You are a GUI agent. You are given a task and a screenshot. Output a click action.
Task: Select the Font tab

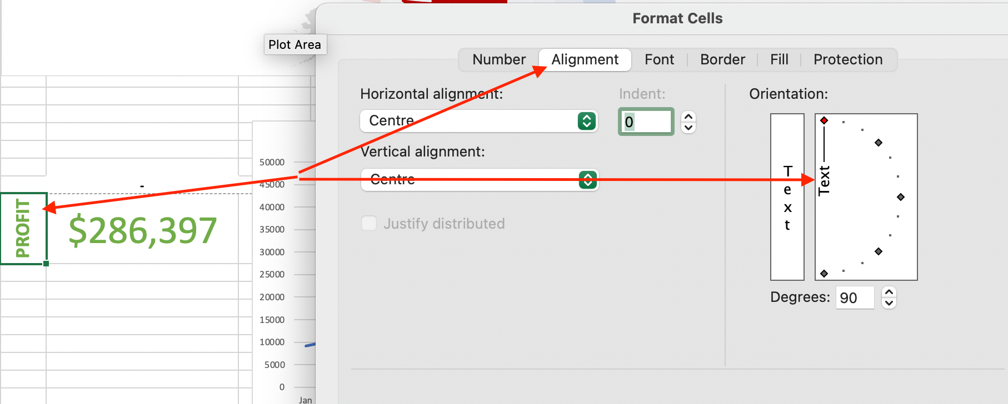point(659,60)
